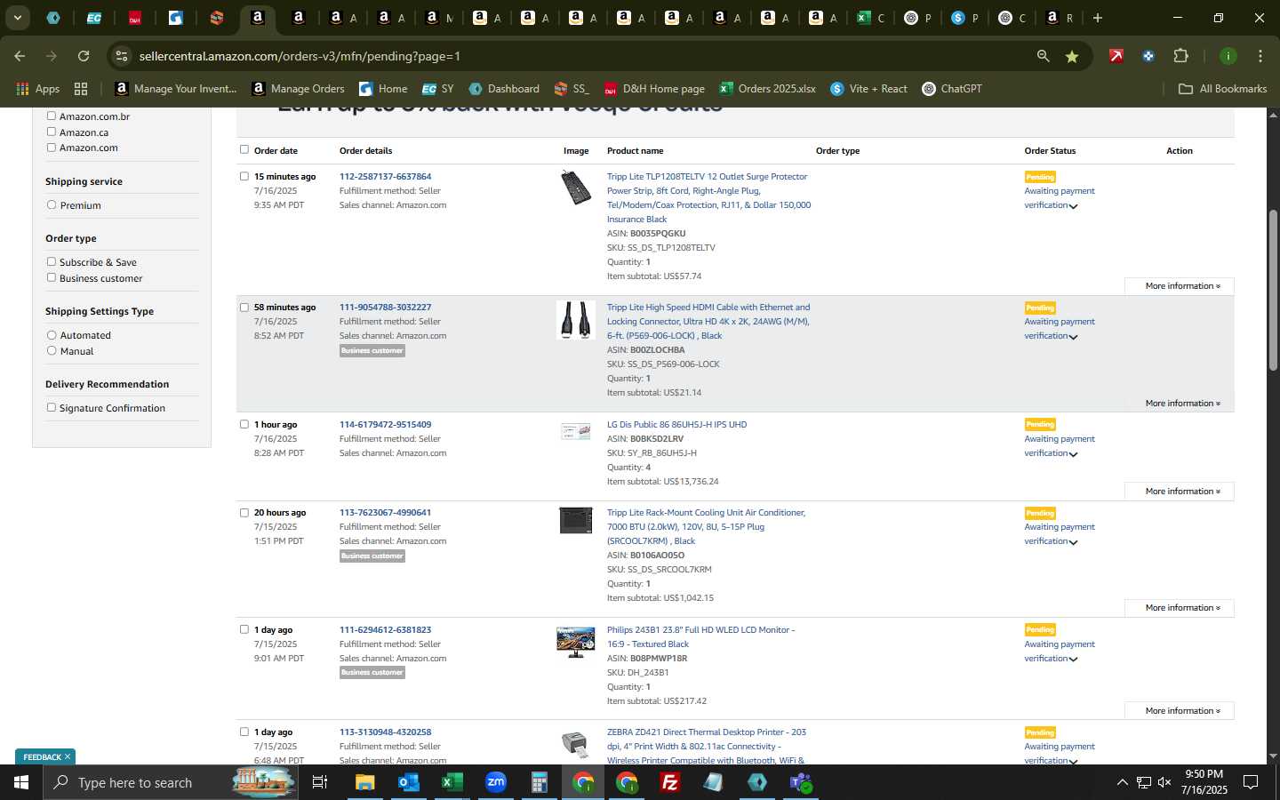The height and width of the screenshot is (800, 1280).
Task: Open FileZilla from the taskbar
Action: (669, 782)
